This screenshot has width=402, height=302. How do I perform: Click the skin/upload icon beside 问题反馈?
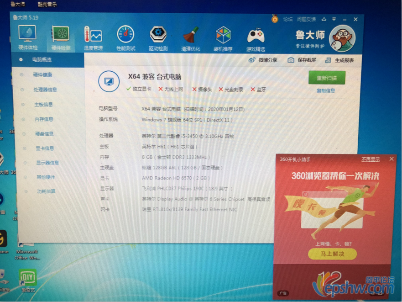[324, 19]
